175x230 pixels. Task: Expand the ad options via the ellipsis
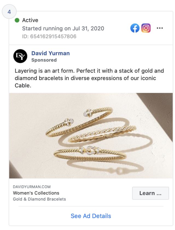[x=160, y=28]
